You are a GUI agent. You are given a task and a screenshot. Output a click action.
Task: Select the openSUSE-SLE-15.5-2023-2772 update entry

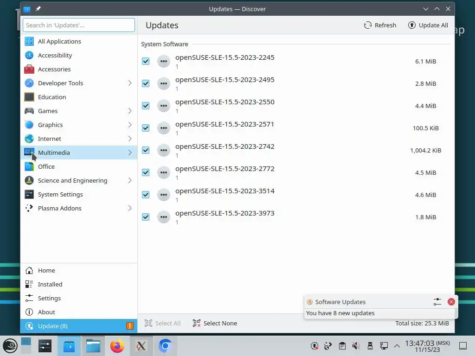pos(296,172)
